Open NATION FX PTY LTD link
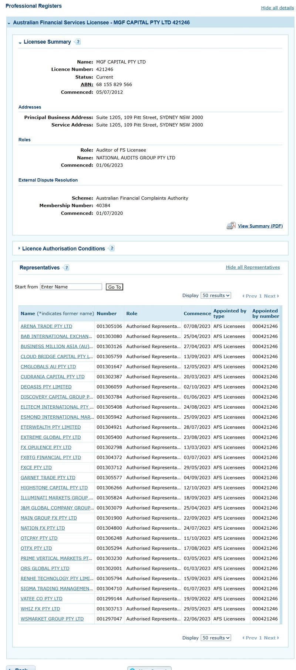The width and height of the screenshot is (296, 670). point(43,528)
